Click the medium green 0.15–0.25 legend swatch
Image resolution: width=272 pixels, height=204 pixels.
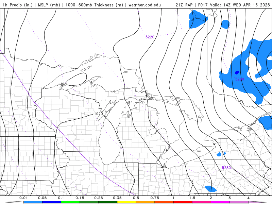[x=89, y=202]
